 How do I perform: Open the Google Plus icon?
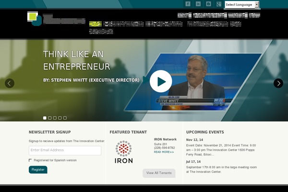(x=219, y=4)
